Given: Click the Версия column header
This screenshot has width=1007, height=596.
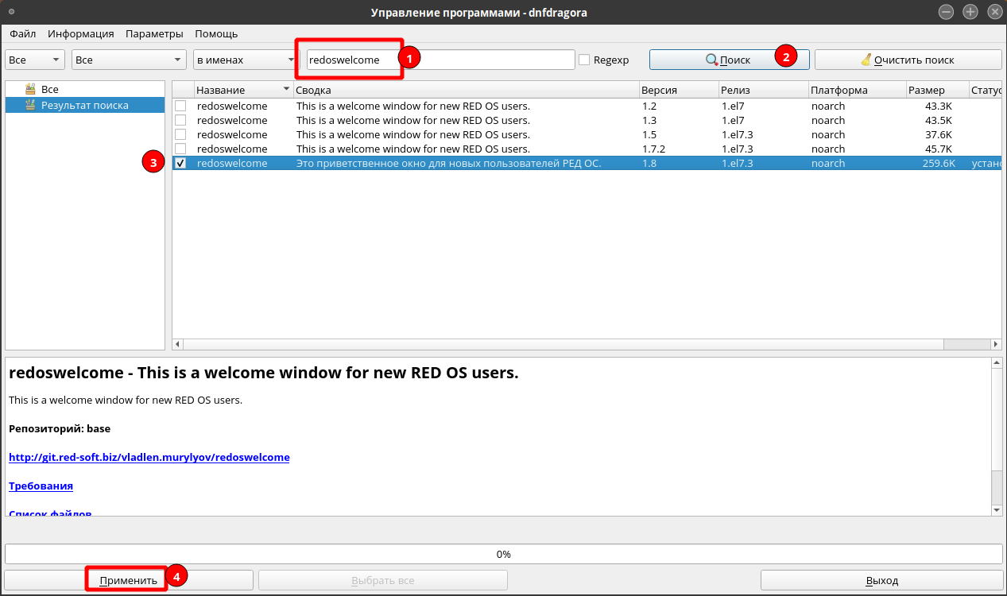Looking at the screenshot, I should [678, 90].
